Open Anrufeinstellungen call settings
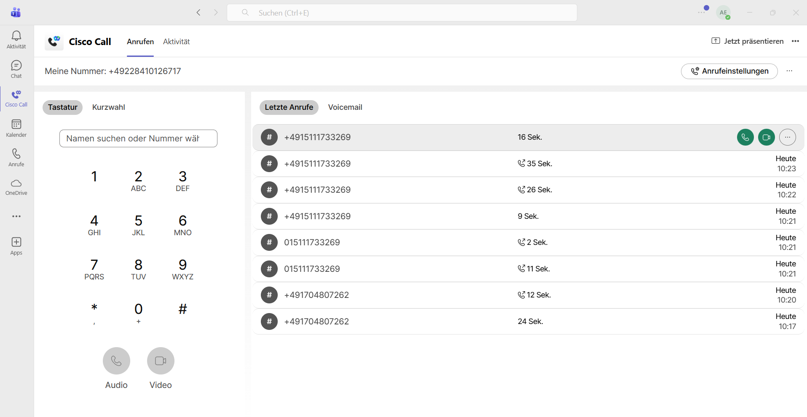This screenshot has height=417, width=807. pos(729,71)
